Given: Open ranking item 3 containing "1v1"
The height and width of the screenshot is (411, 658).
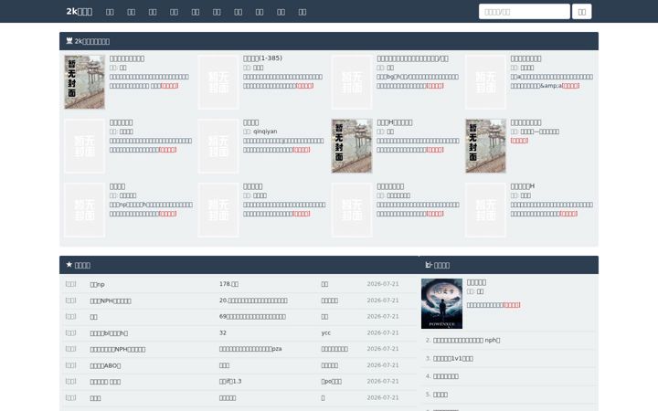Looking at the screenshot, I should coord(452,358).
